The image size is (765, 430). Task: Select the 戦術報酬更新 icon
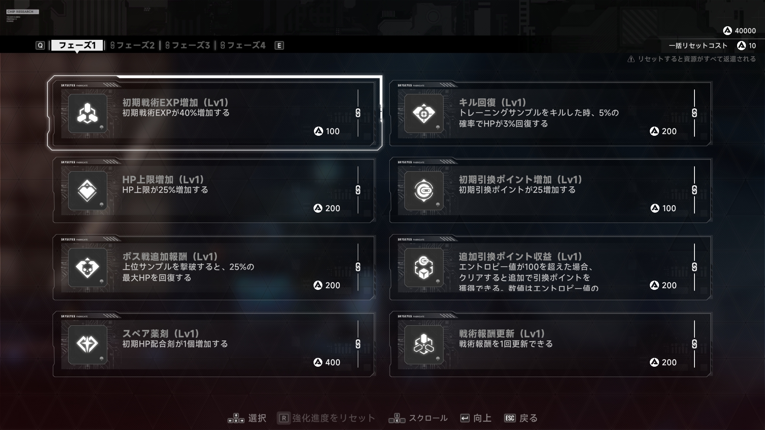tap(424, 344)
